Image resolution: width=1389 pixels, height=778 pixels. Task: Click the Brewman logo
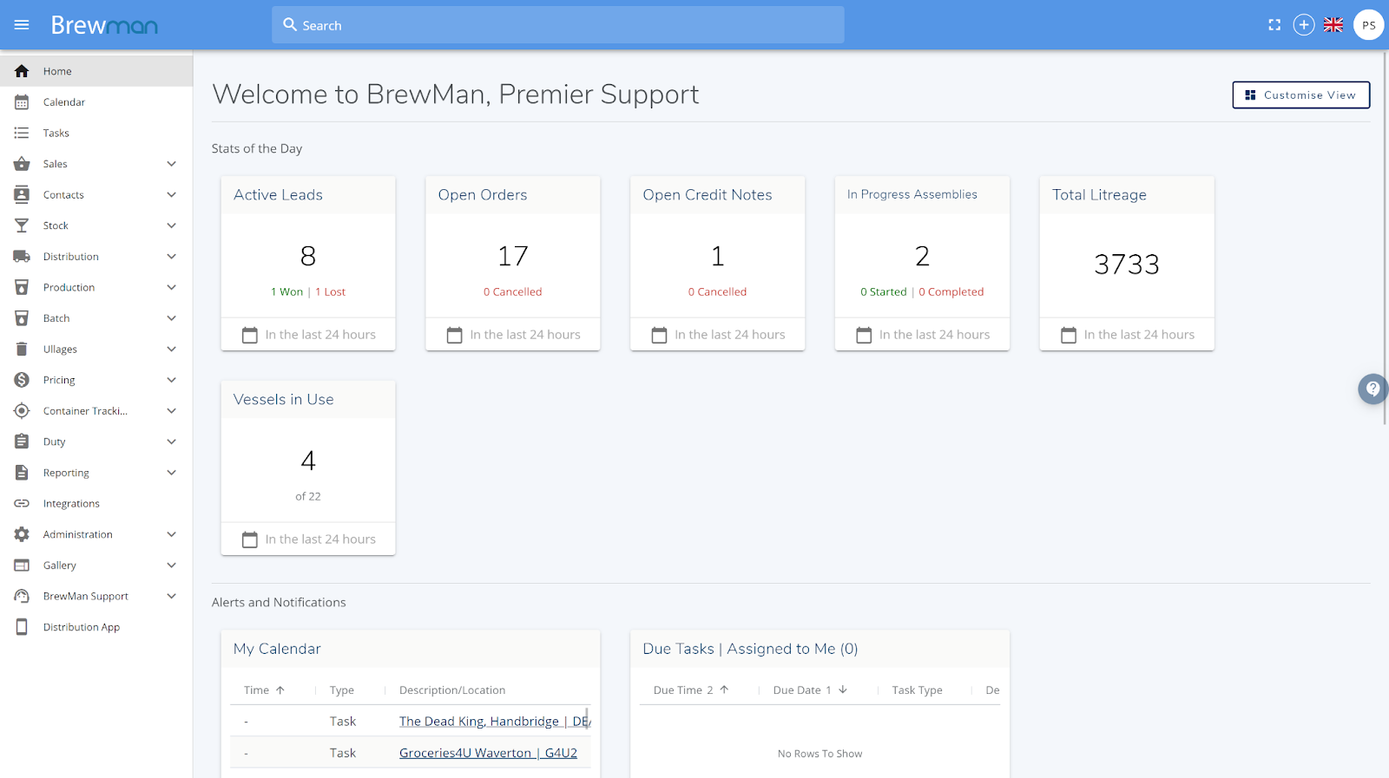(104, 25)
